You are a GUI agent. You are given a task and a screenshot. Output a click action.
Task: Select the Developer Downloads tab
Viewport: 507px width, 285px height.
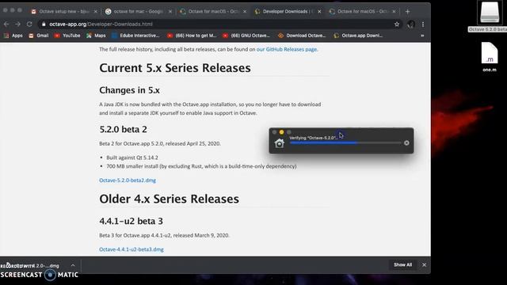[x=288, y=11]
